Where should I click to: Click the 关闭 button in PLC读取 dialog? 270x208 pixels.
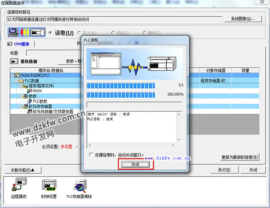135,164
